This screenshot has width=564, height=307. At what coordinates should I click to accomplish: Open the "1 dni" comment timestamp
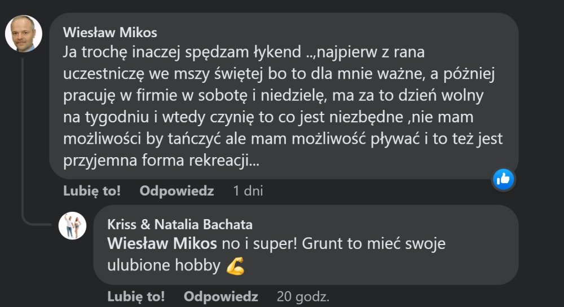(x=248, y=191)
